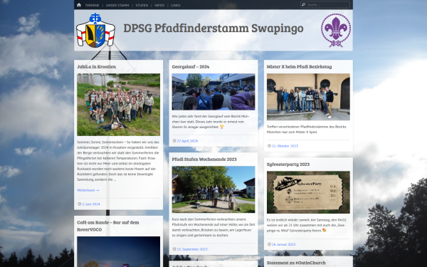The height and width of the screenshot is (267, 427).
Task: Open the JubiLa in Kroatien post title
Action: tap(96, 66)
